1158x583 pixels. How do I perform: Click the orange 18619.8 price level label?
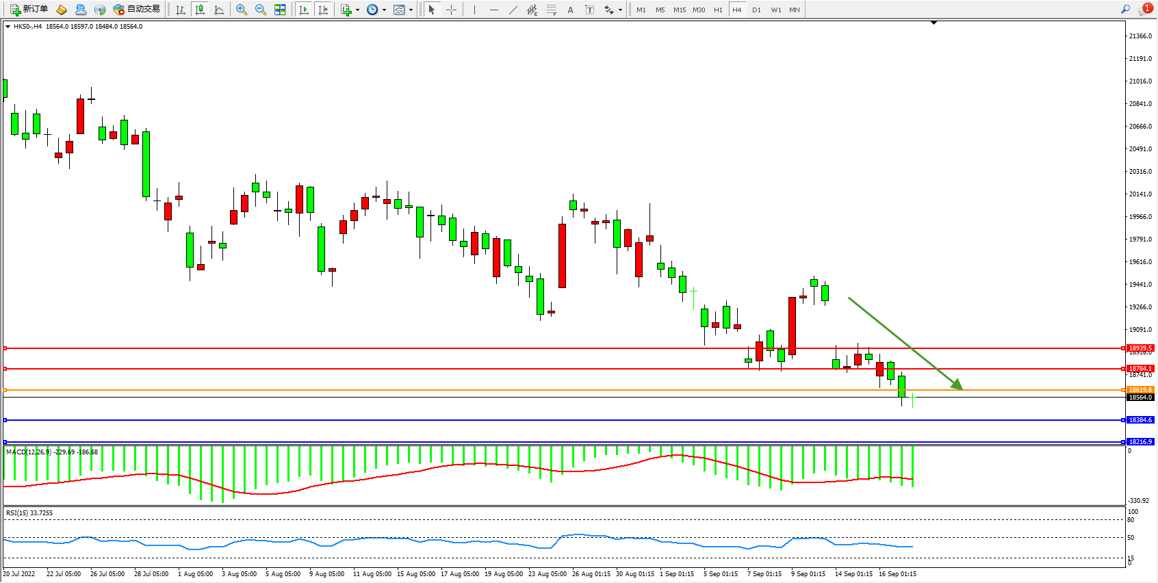pos(1140,390)
